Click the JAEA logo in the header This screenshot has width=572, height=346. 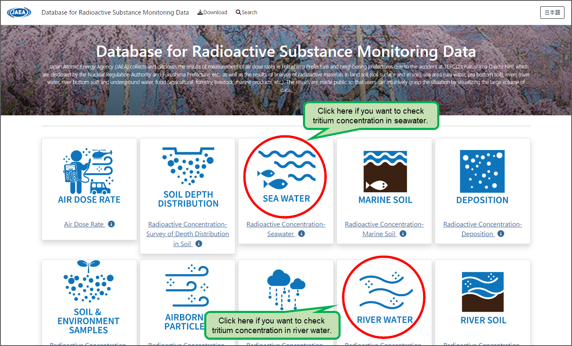19,12
